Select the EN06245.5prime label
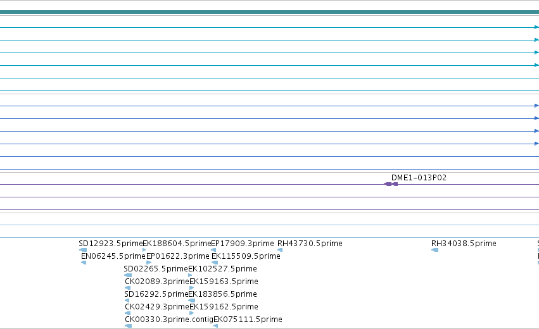The width and height of the screenshot is (539, 329). (x=113, y=256)
